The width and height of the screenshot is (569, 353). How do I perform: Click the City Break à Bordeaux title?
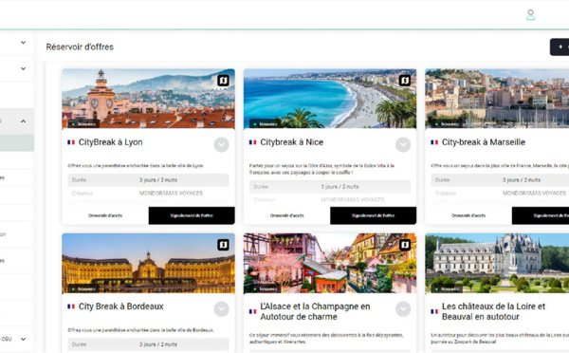[x=121, y=307]
